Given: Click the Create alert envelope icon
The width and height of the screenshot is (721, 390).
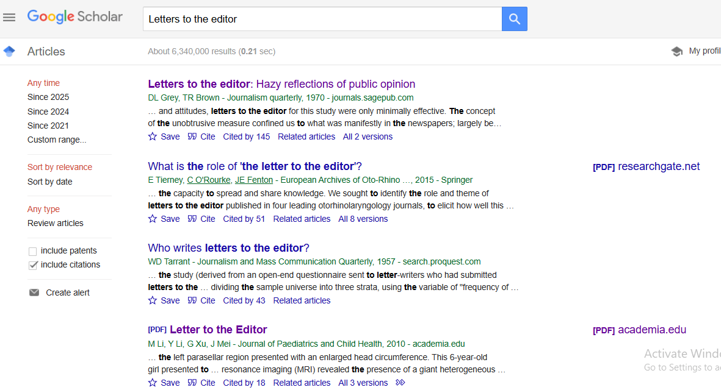Looking at the screenshot, I should [x=34, y=292].
